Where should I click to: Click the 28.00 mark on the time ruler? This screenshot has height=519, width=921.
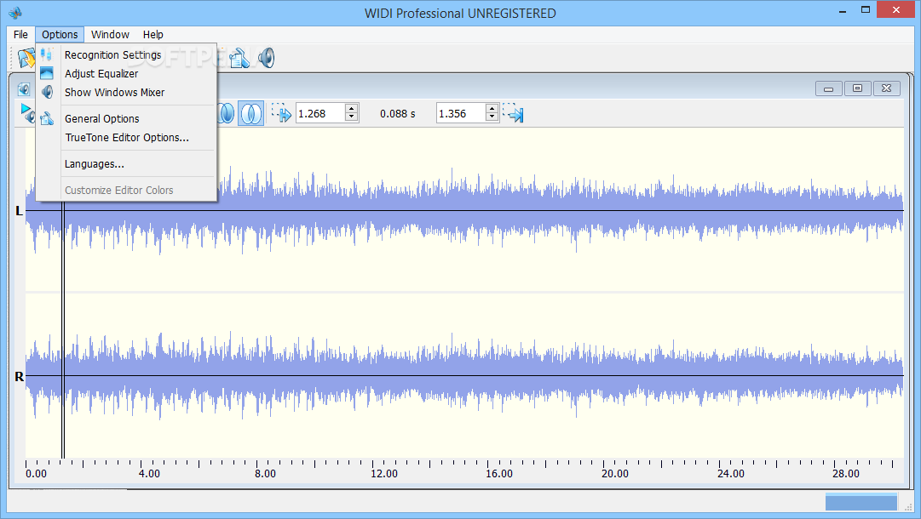click(846, 473)
